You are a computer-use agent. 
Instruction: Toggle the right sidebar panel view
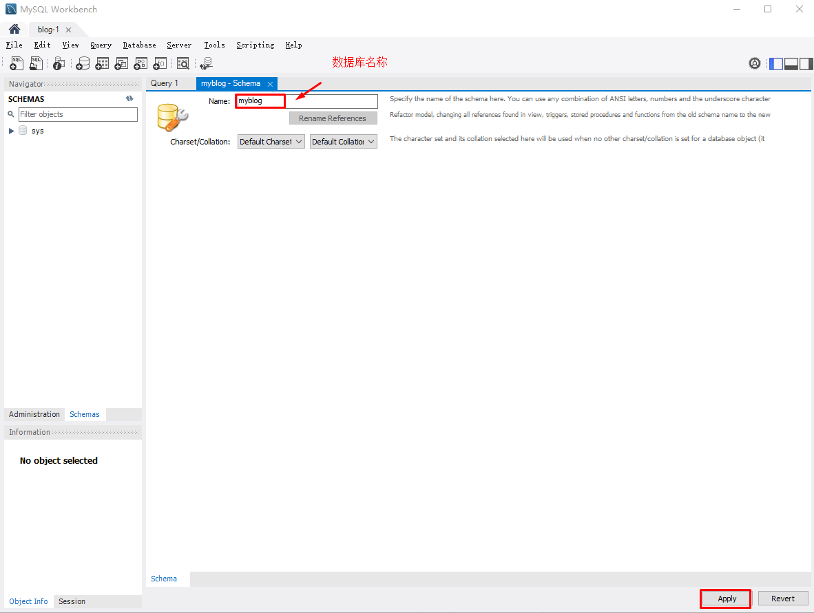click(806, 64)
